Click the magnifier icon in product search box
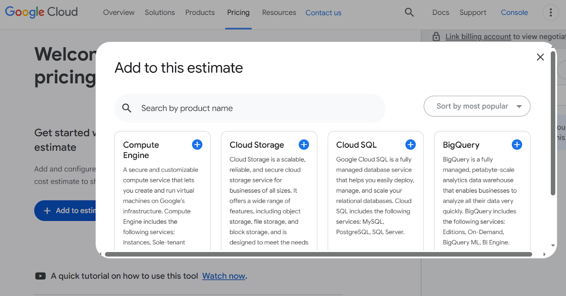 (x=127, y=108)
